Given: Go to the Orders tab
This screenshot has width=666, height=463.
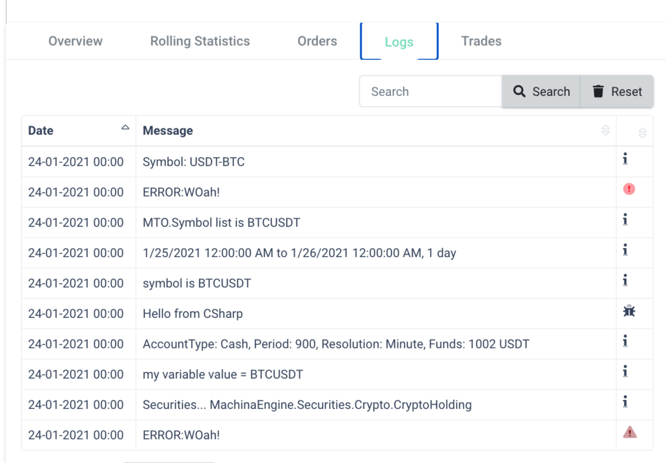Looking at the screenshot, I should click(x=317, y=41).
